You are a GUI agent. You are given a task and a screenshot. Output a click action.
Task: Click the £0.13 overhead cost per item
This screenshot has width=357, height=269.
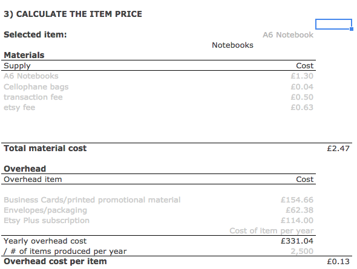coord(338,262)
